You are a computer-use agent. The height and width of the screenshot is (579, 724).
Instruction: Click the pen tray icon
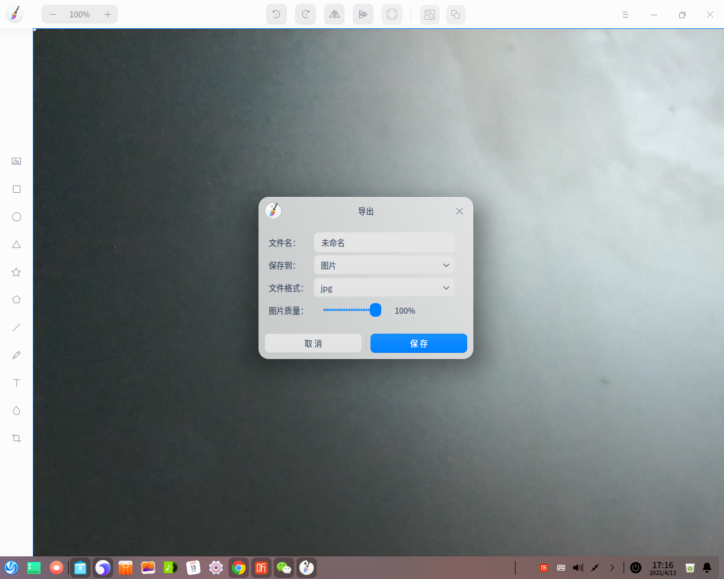coord(595,568)
